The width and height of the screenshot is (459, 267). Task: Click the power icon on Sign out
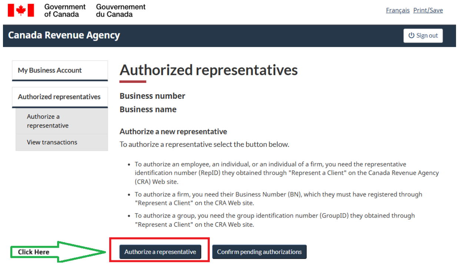coord(411,36)
